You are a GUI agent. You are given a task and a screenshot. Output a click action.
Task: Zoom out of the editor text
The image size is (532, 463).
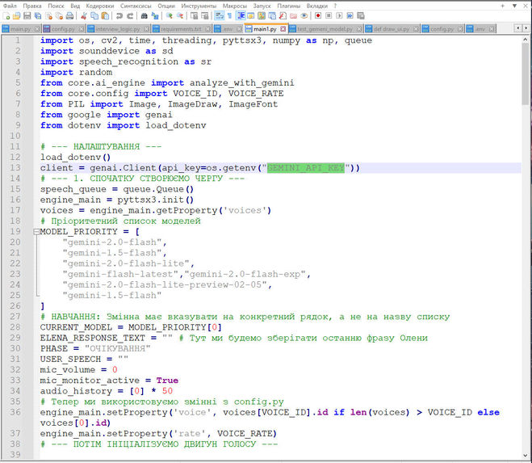tap(180, 16)
